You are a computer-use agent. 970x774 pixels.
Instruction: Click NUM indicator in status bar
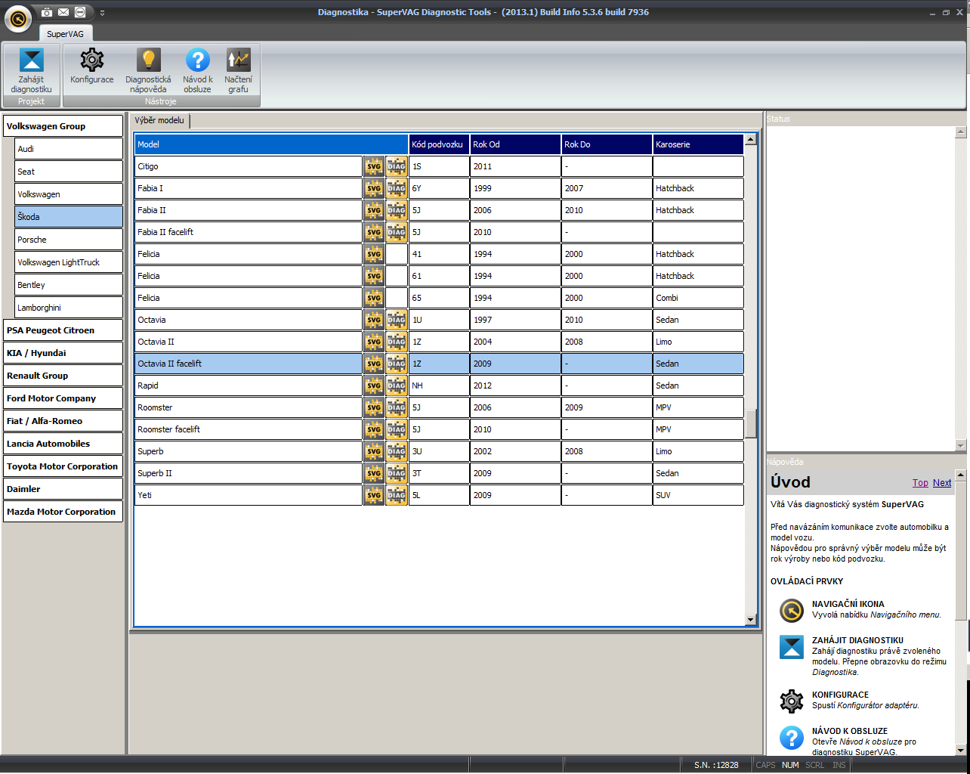tap(790, 765)
